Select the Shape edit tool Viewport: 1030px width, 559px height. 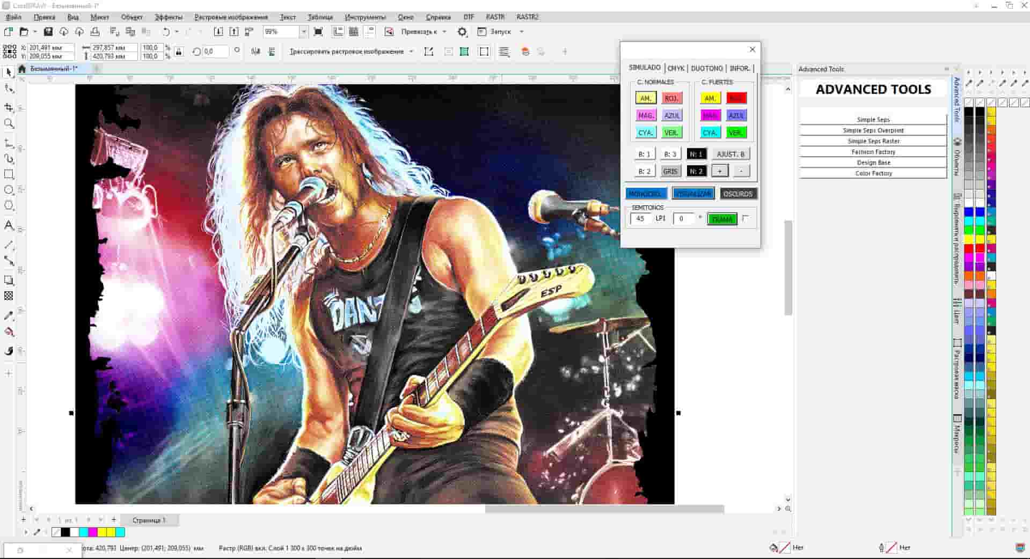click(9, 89)
